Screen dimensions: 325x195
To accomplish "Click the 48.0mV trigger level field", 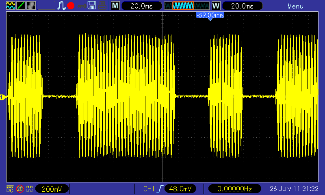I will 180,189.
